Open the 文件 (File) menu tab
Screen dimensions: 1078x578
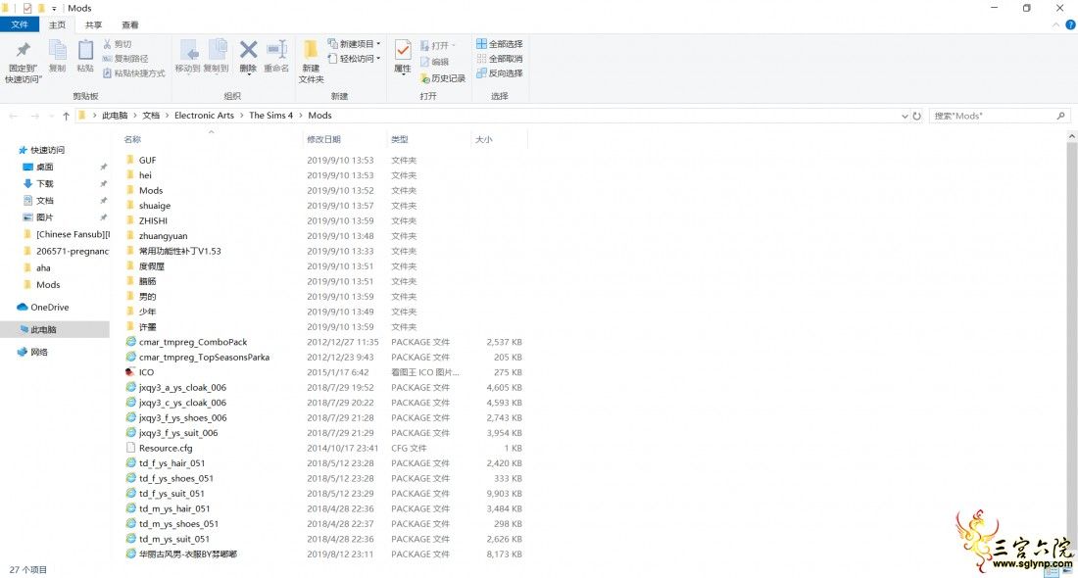(20, 24)
